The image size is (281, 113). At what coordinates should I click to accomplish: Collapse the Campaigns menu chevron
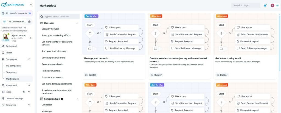coord(29,59)
